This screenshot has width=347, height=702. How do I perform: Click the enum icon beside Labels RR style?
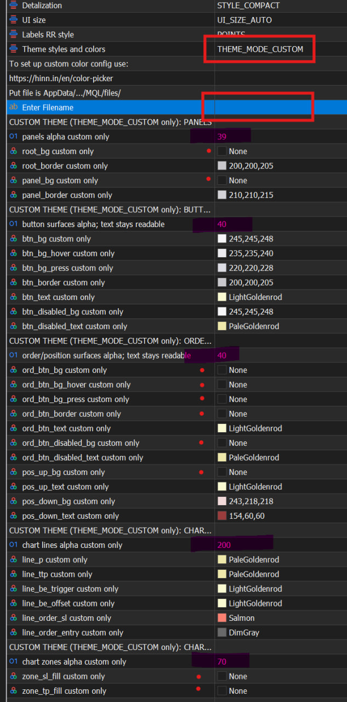tap(14, 35)
